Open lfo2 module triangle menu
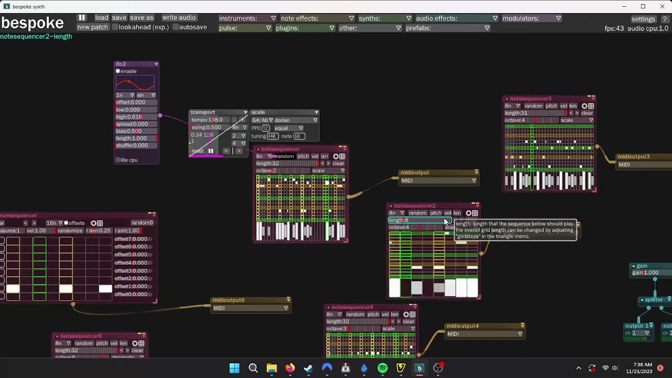Screen dimensions: 672x378 [156, 64]
